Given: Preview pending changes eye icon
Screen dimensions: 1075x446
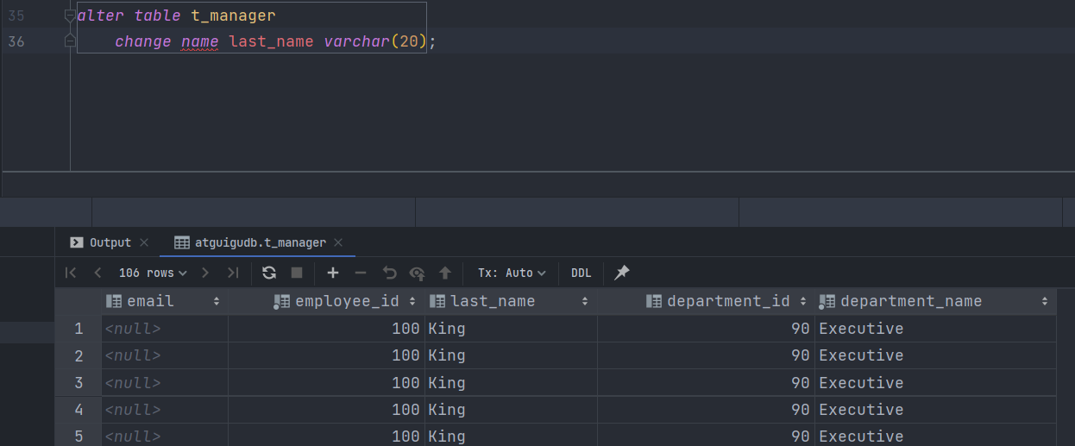Looking at the screenshot, I should point(418,273).
